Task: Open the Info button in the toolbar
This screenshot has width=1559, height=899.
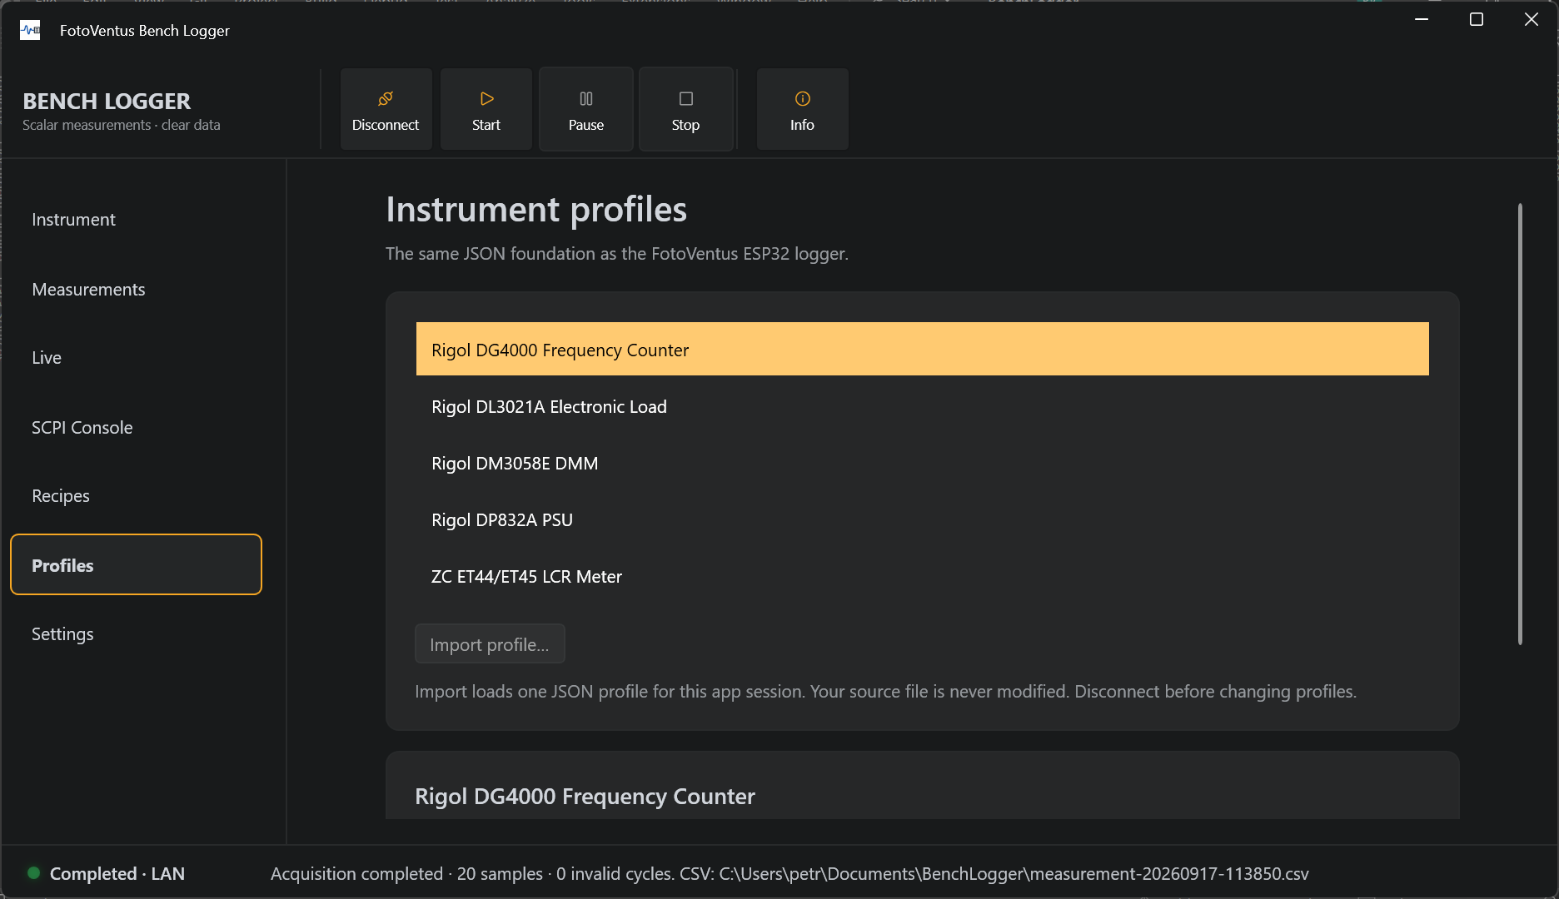Action: [x=802, y=109]
